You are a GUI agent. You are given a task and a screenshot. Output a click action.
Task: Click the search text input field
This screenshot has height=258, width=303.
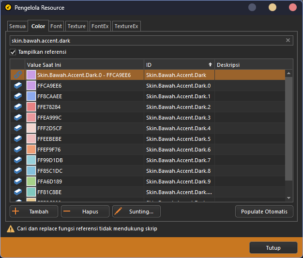tap(145, 41)
